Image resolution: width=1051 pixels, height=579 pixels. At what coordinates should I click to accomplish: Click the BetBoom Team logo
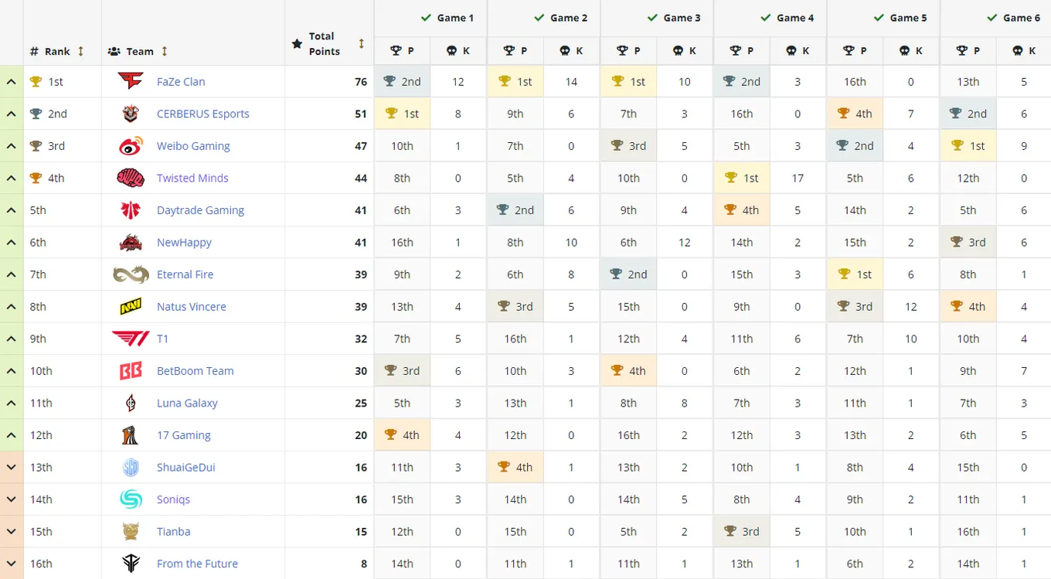[131, 371]
